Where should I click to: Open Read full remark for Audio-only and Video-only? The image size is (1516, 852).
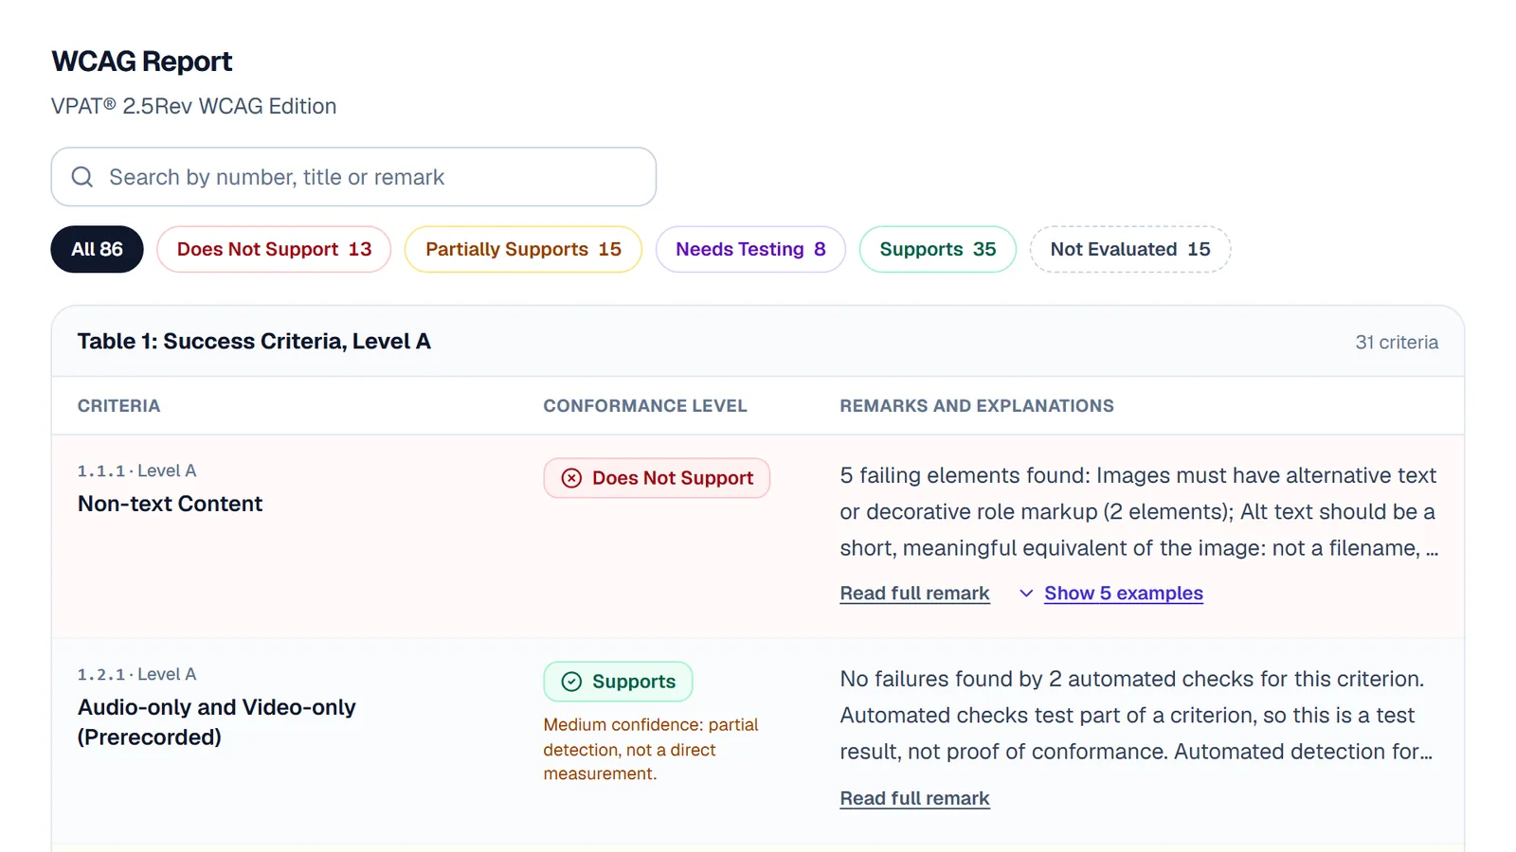click(x=914, y=798)
